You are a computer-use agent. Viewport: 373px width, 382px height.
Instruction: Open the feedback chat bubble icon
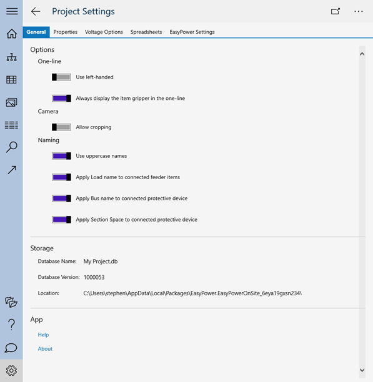pyautogui.click(x=11, y=348)
